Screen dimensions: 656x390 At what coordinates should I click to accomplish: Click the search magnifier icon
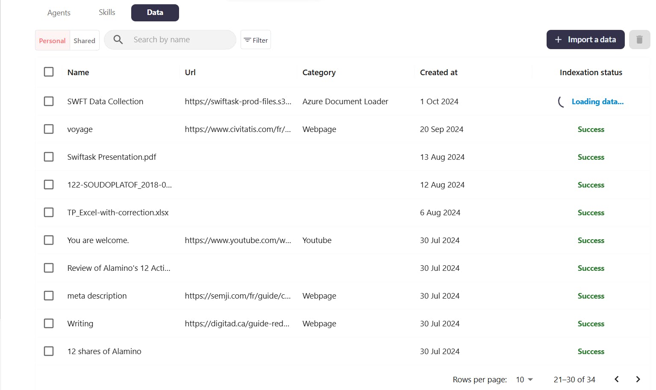[x=118, y=40]
